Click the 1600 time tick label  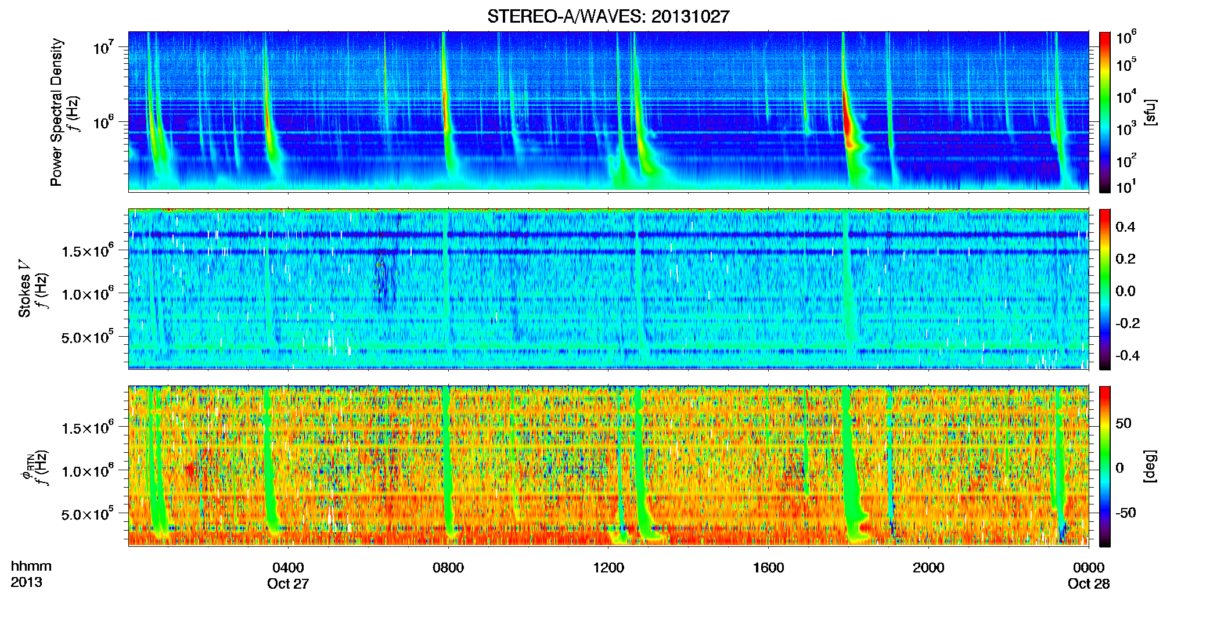[768, 567]
